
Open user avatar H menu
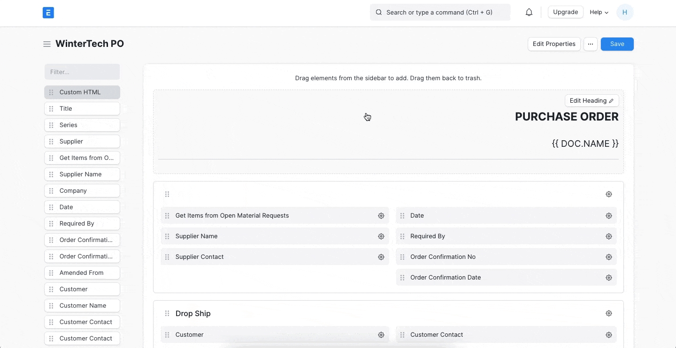pyautogui.click(x=625, y=13)
